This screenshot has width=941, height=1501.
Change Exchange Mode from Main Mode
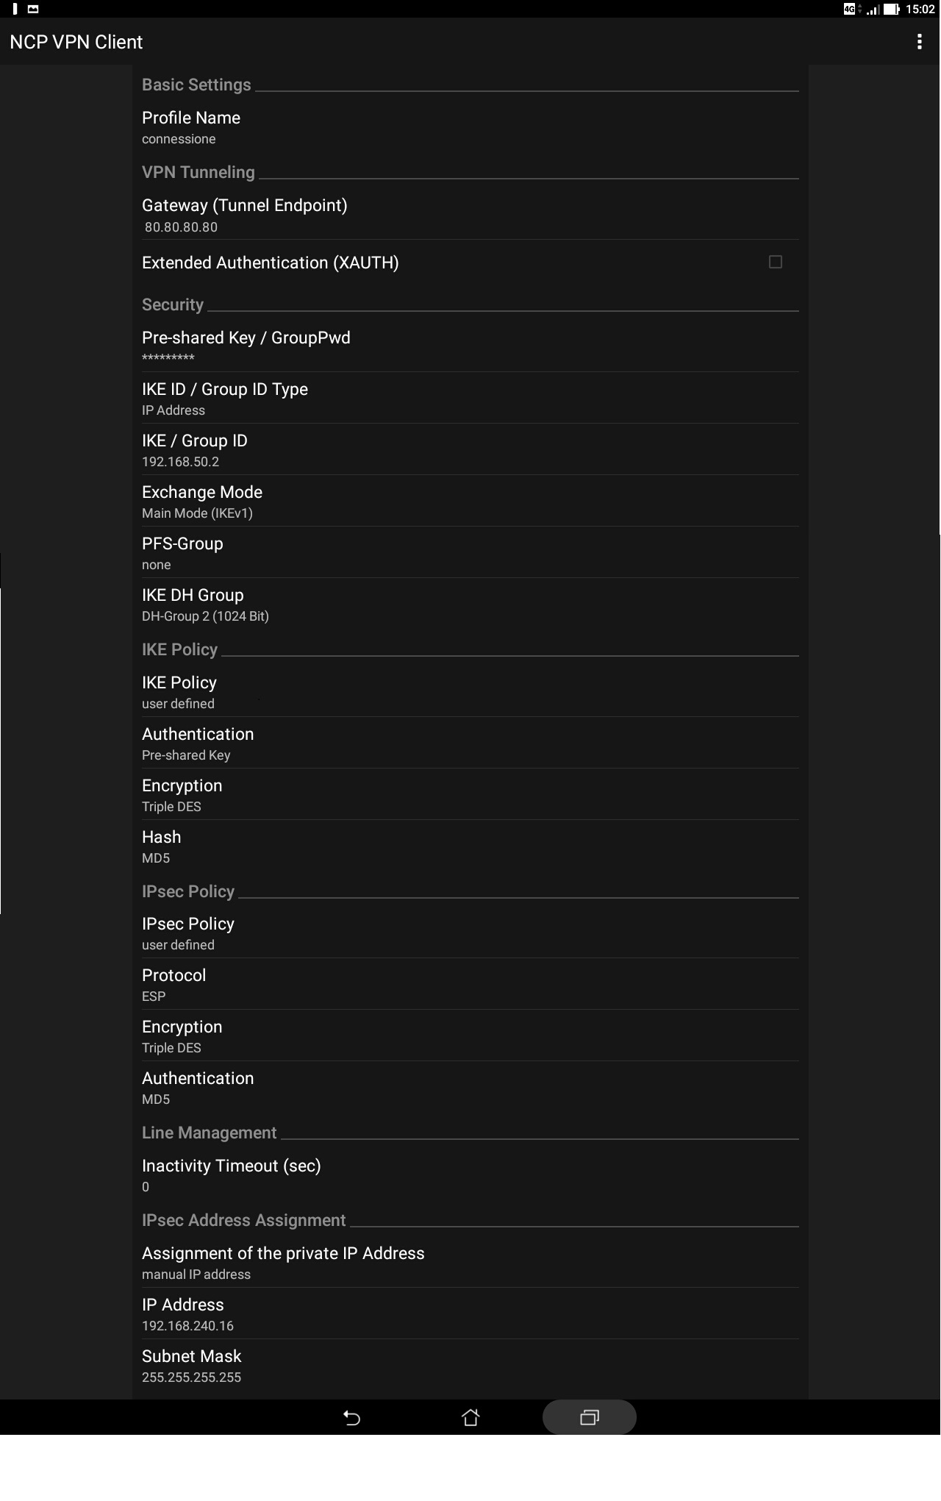(x=469, y=501)
